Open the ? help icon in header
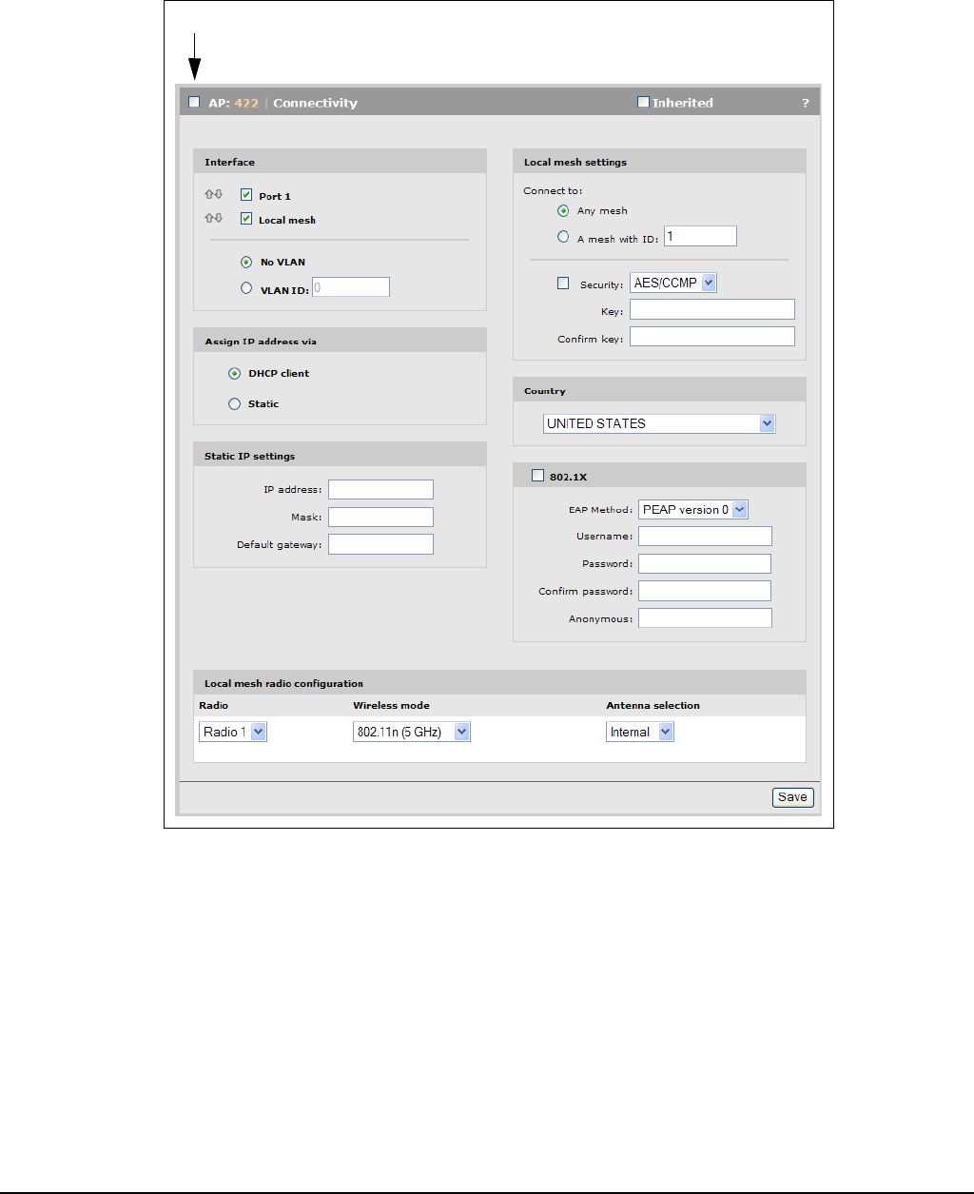This screenshot has width=974, height=1194. click(806, 103)
